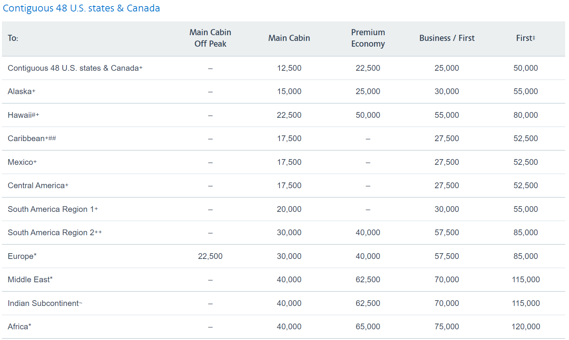
Task: Click the 'Business / First' column header
Action: coord(447,38)
